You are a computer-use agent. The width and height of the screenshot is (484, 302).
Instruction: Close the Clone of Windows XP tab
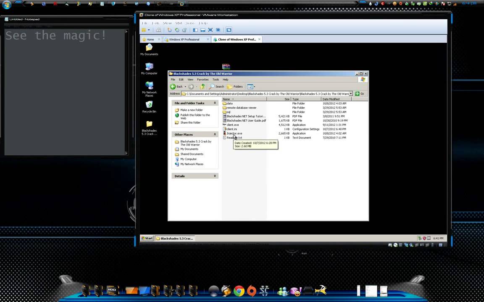tap(259, 39)
